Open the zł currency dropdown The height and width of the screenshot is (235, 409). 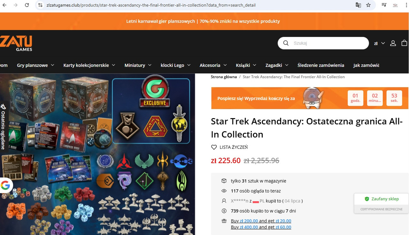coord(379,43)
